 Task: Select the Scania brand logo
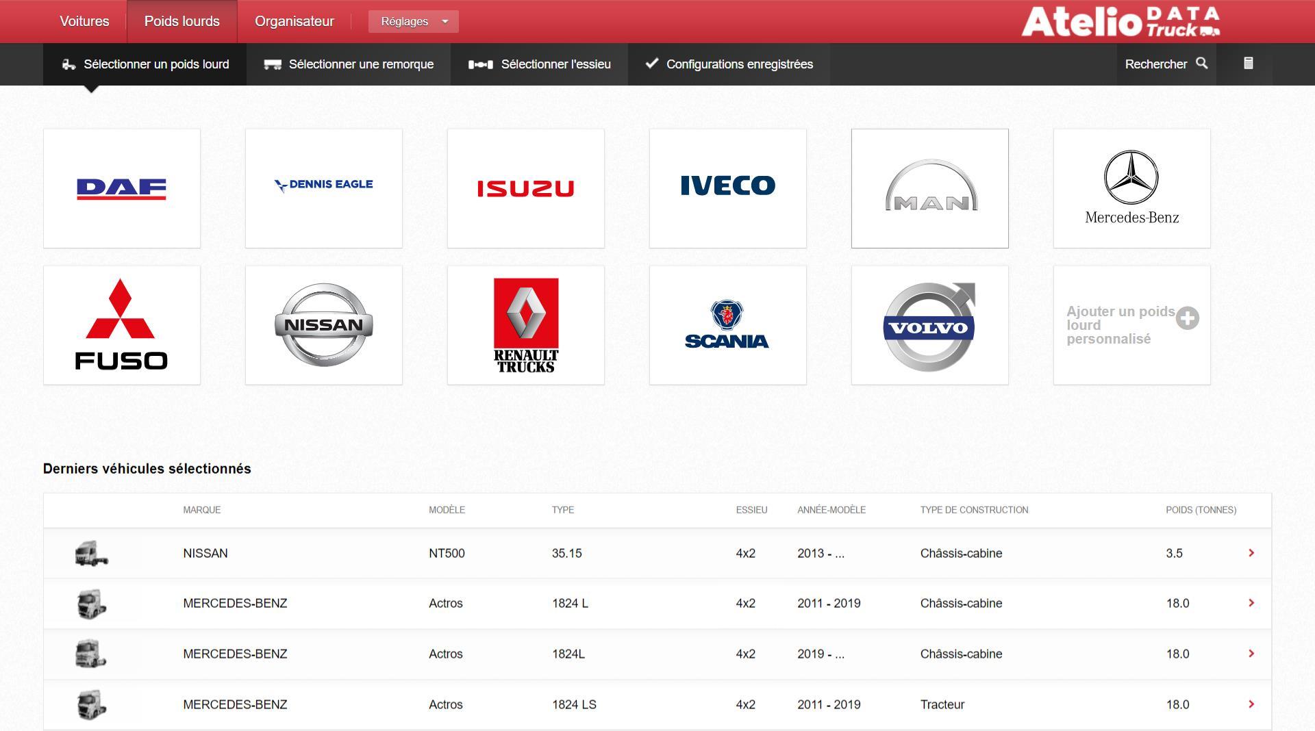[x=728, y=325]
